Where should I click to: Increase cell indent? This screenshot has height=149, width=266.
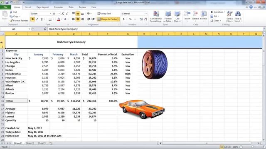click(93, 19)
